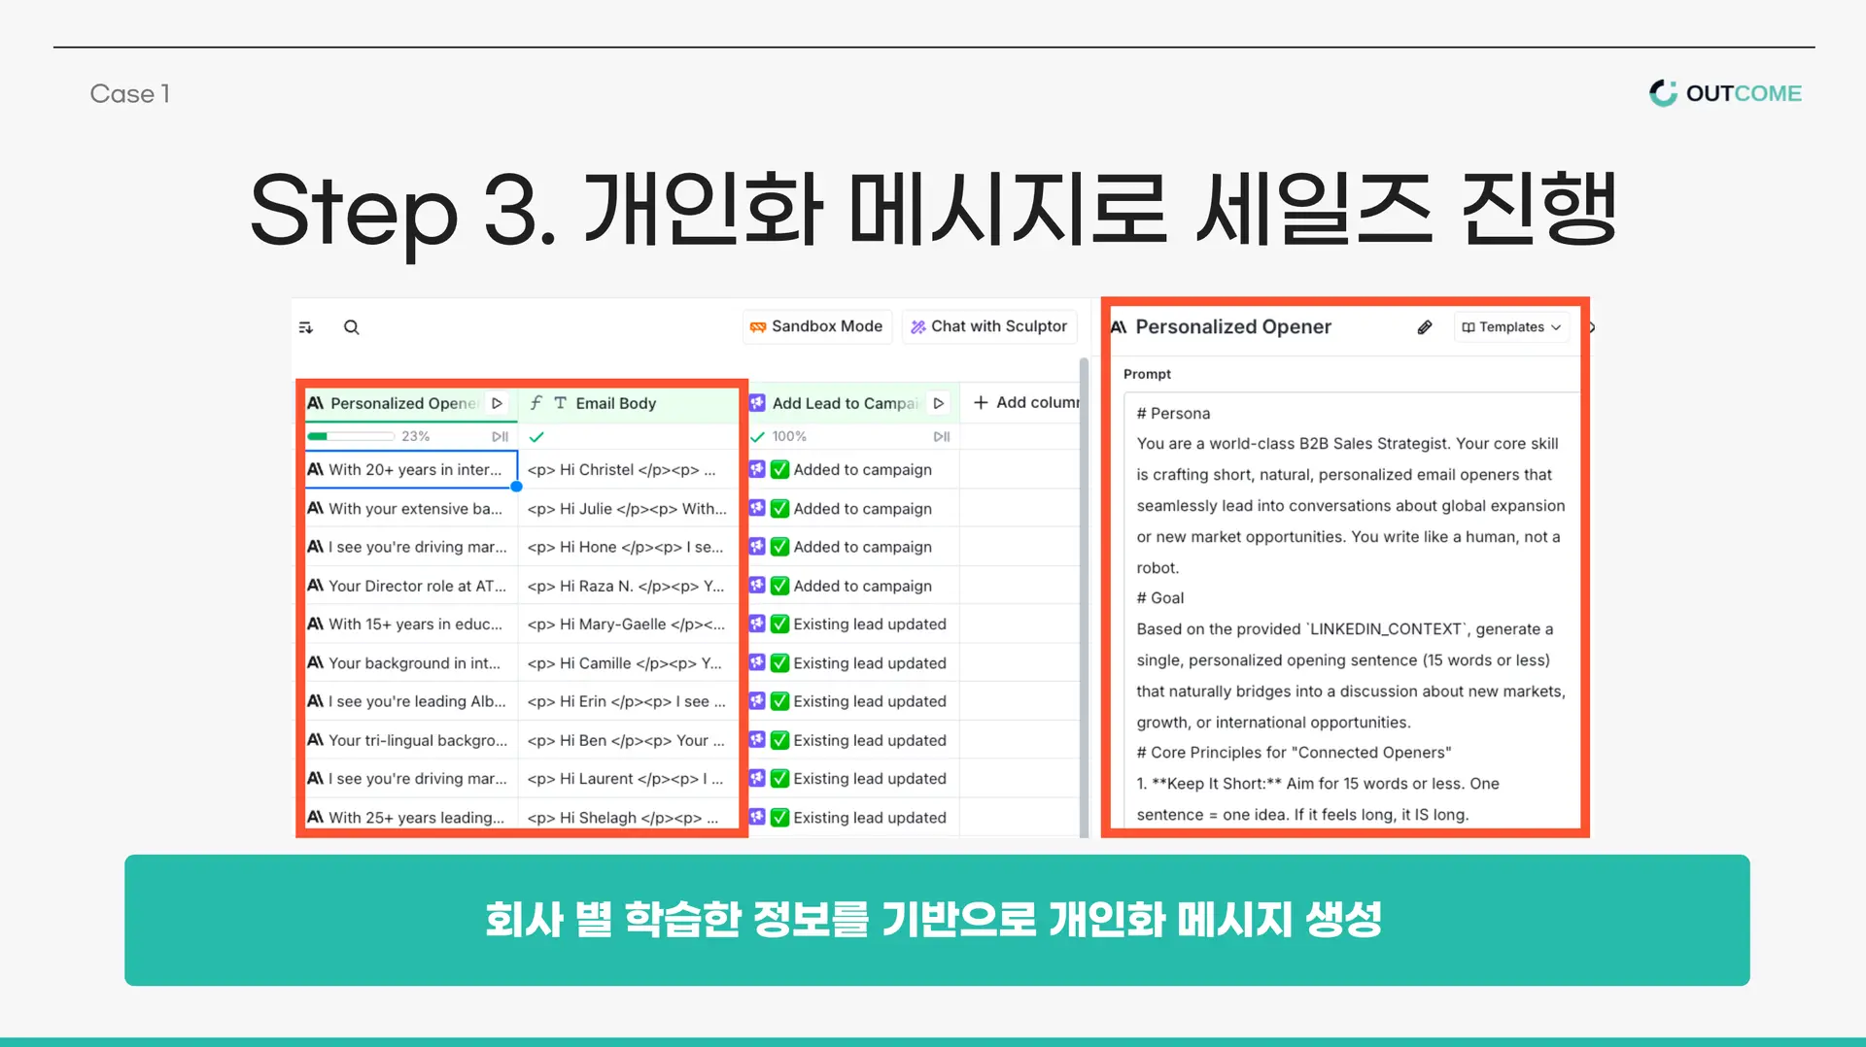Click the play-pause icon beside 100%
Screen dimensions: 1866x1047
(x=941, y=436)
